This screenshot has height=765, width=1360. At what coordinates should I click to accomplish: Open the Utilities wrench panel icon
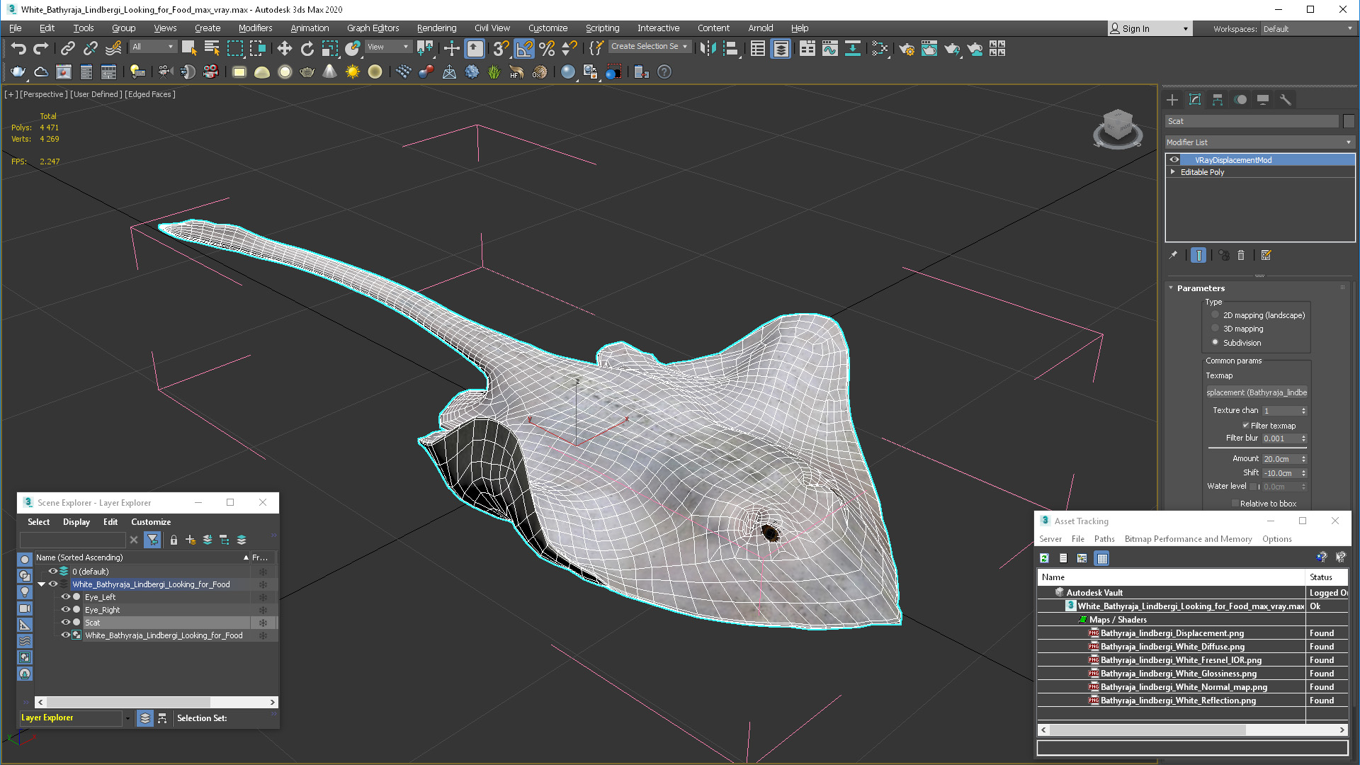click(x=1286, y=100)
